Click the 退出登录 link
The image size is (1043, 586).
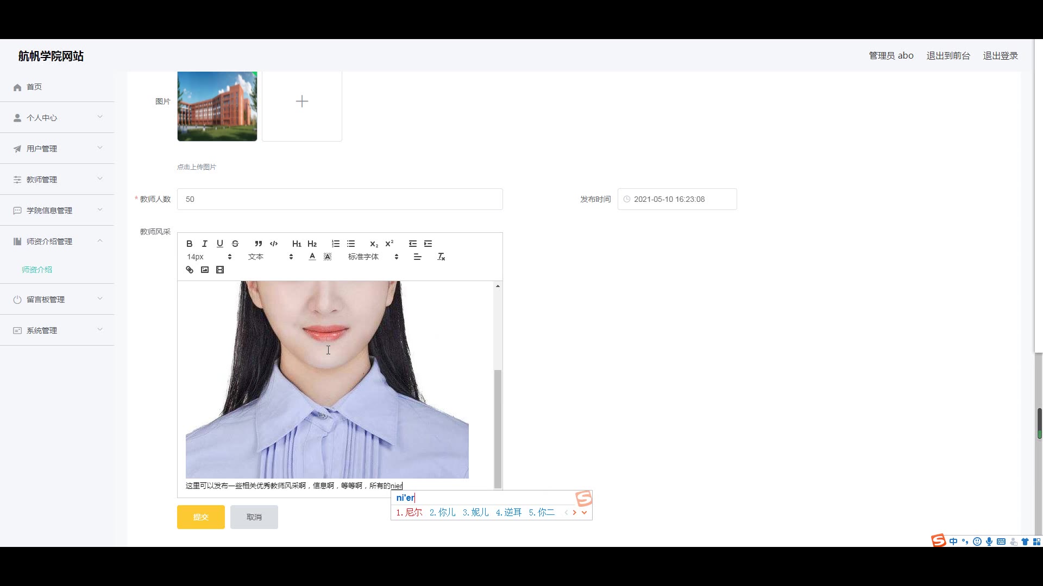1000,55
